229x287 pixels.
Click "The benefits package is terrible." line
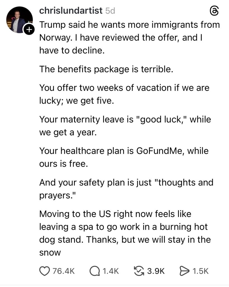[x=106, y=69]
